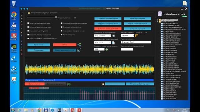The width and height of the screenshot is (200, 112).
Task: Click the thread speed slider handle
Action: 56,17
